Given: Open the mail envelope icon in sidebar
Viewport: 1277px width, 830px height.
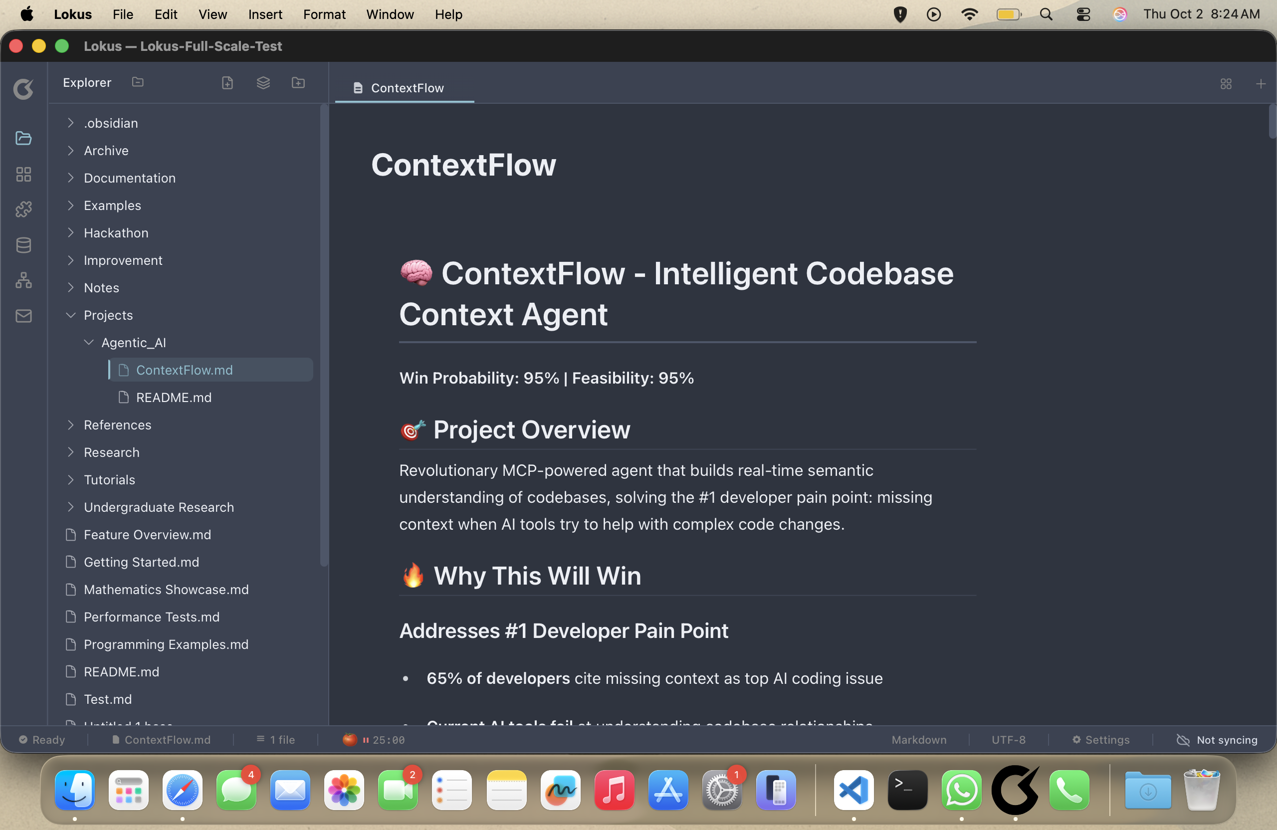Looking at the screenshot, I should coord(23,316).
